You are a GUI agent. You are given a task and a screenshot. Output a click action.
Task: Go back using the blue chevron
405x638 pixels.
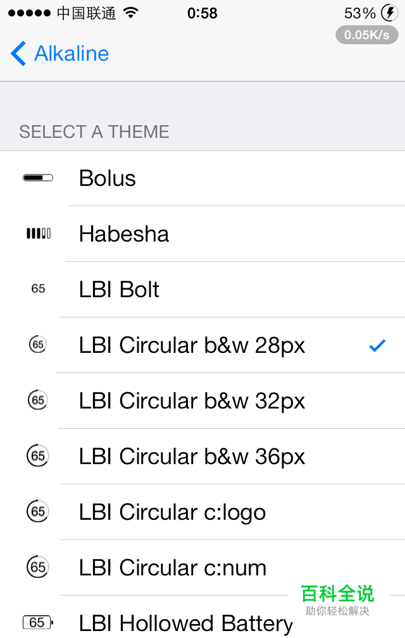[x=18, y=54]
